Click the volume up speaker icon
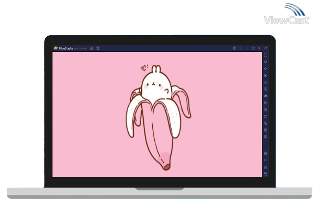The width and height of the screenshot is (316, 217). point(266,62)
